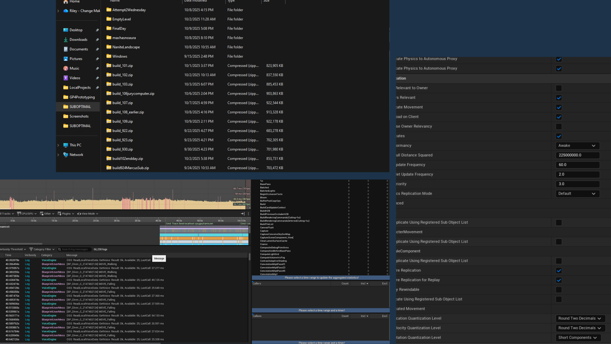611x344 pixels.
Task: Uncheck the Load on Client checkbox
Action: coord(558,117)
